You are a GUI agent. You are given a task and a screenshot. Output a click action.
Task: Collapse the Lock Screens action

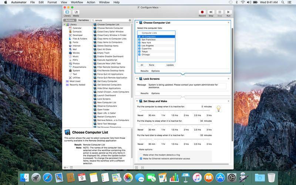pos(137,78)
